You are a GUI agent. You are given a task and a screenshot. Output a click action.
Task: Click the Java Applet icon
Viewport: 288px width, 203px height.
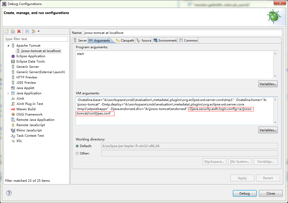[13, 88]
